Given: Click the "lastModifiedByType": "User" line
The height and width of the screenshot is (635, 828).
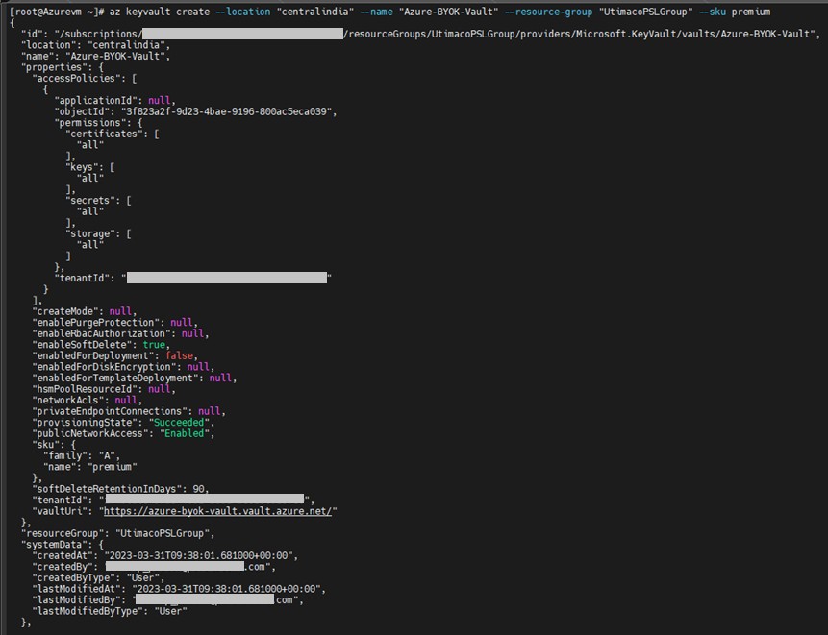Looking at the screenshot, I should [110, 611].
